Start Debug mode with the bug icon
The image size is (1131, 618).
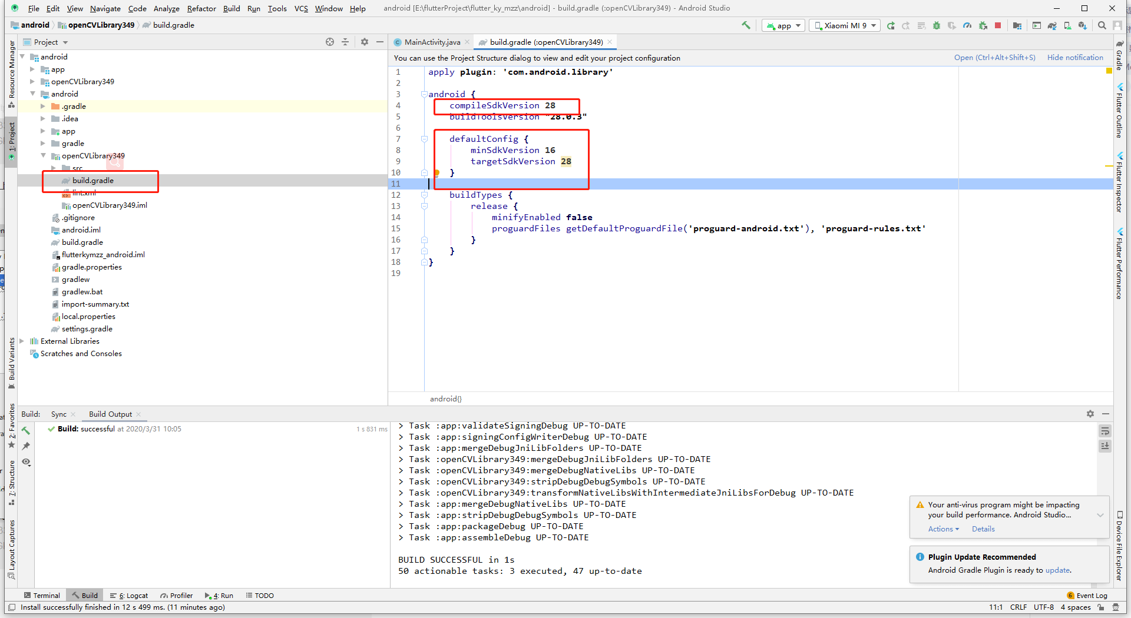pos(937,25)
